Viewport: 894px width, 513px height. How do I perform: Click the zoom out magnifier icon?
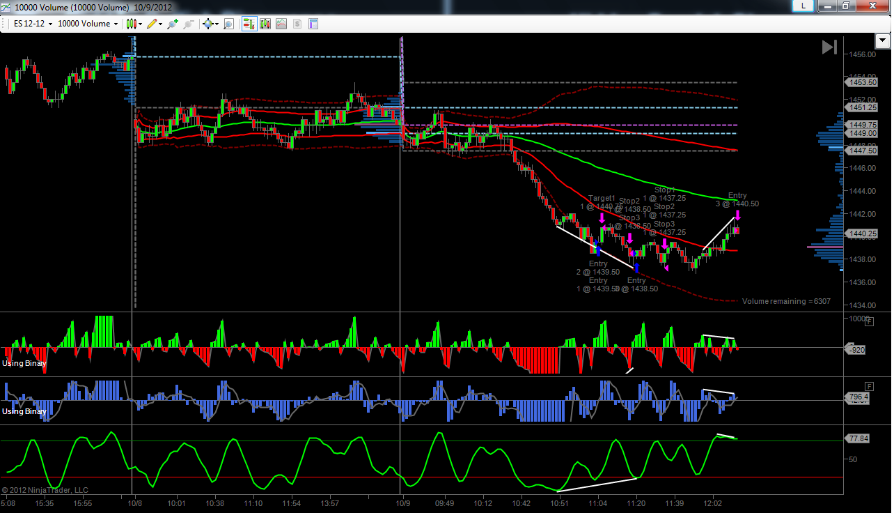point(188,24)
